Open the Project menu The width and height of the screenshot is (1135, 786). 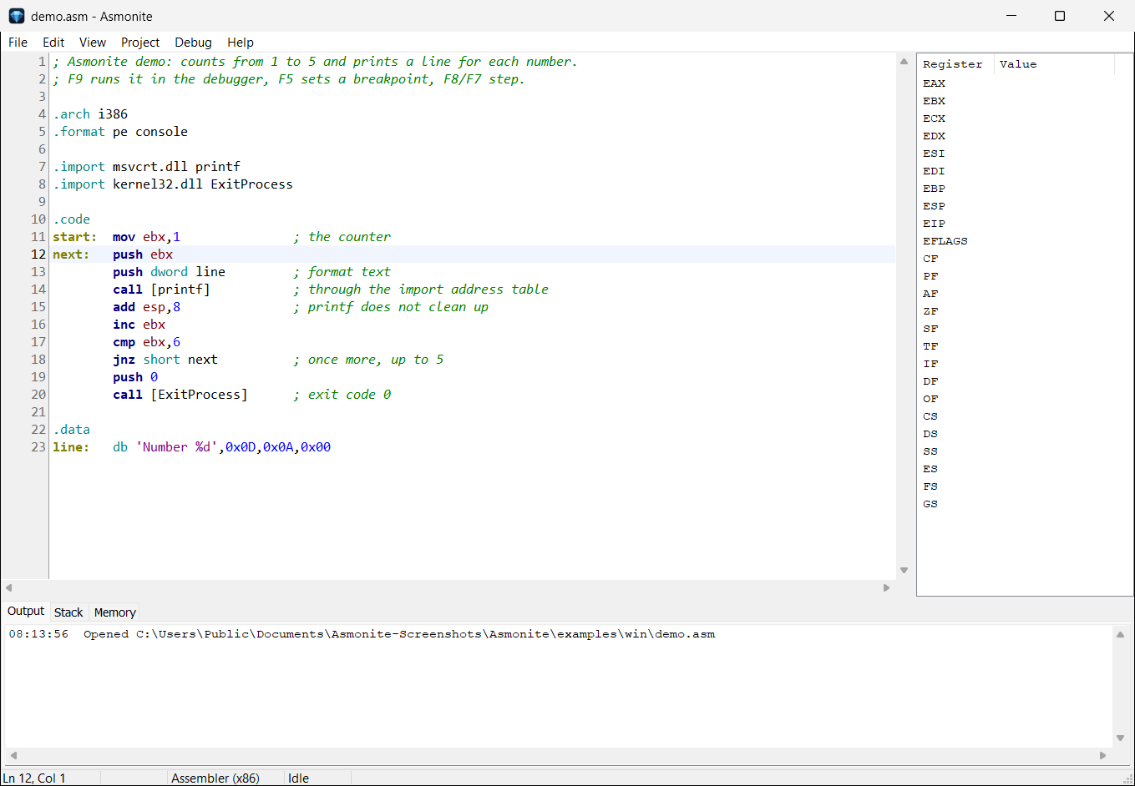click(140, 43)
